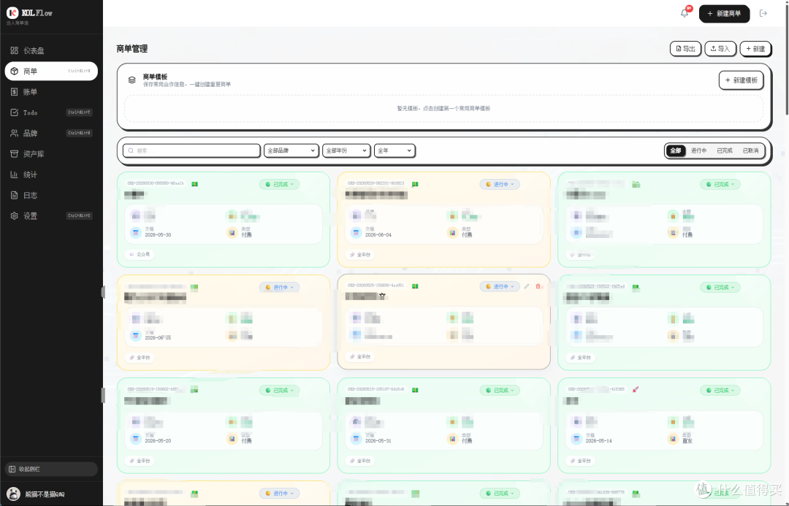Click the green money icon on ORD-20260515 card
The height and width of the screenshot is (506, 789).
(x=415, y=390)
